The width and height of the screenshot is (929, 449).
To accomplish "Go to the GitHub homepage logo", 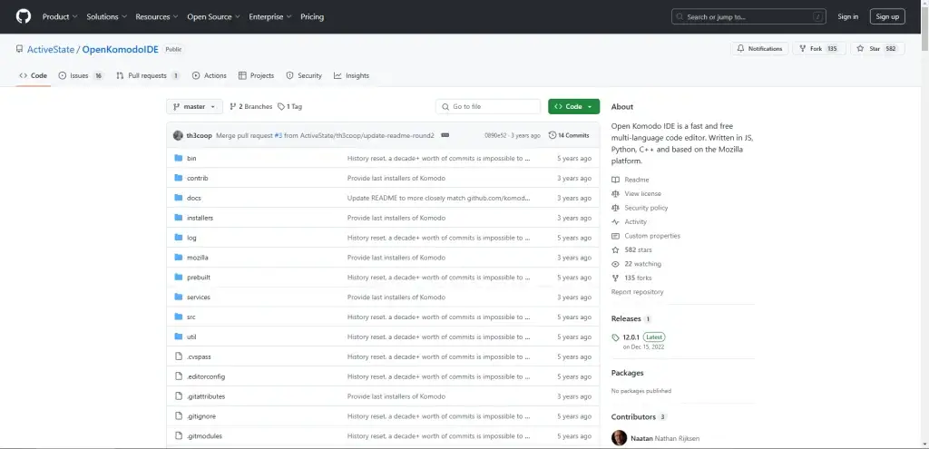I will coord(23,16).
